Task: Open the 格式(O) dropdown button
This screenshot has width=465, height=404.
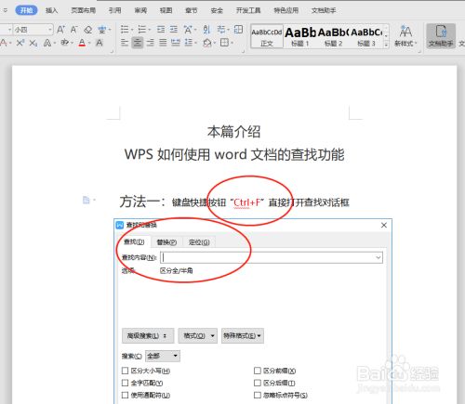Action: pos(198,336)
